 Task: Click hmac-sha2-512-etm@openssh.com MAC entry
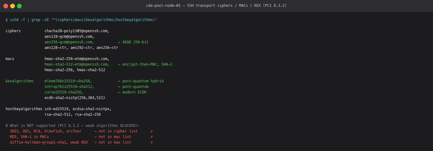point(76,64)
